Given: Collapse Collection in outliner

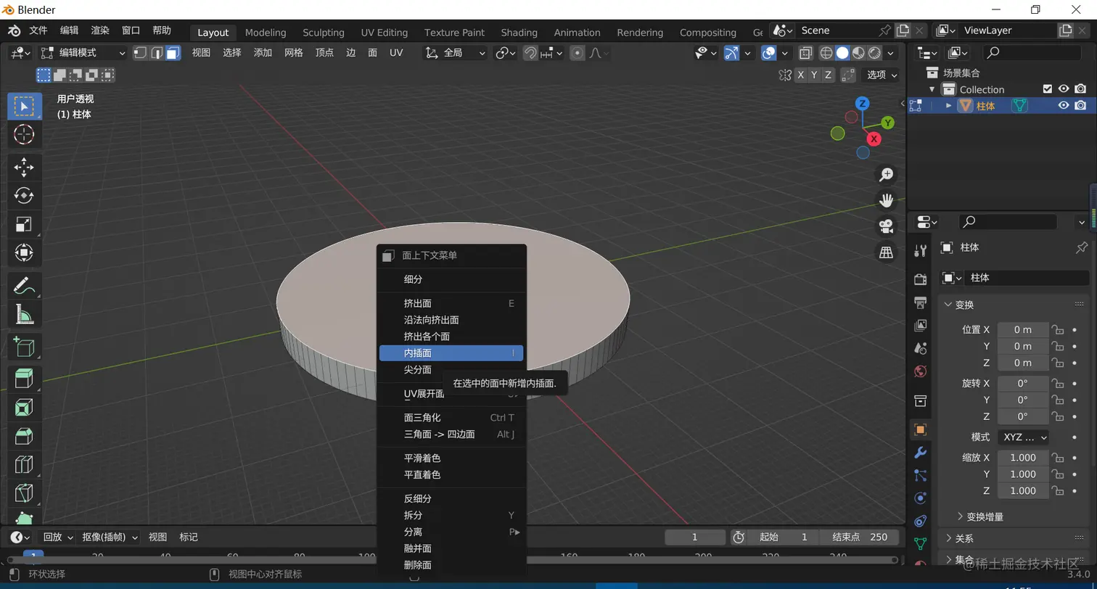Looking at the screenshot, I should 932,89.
